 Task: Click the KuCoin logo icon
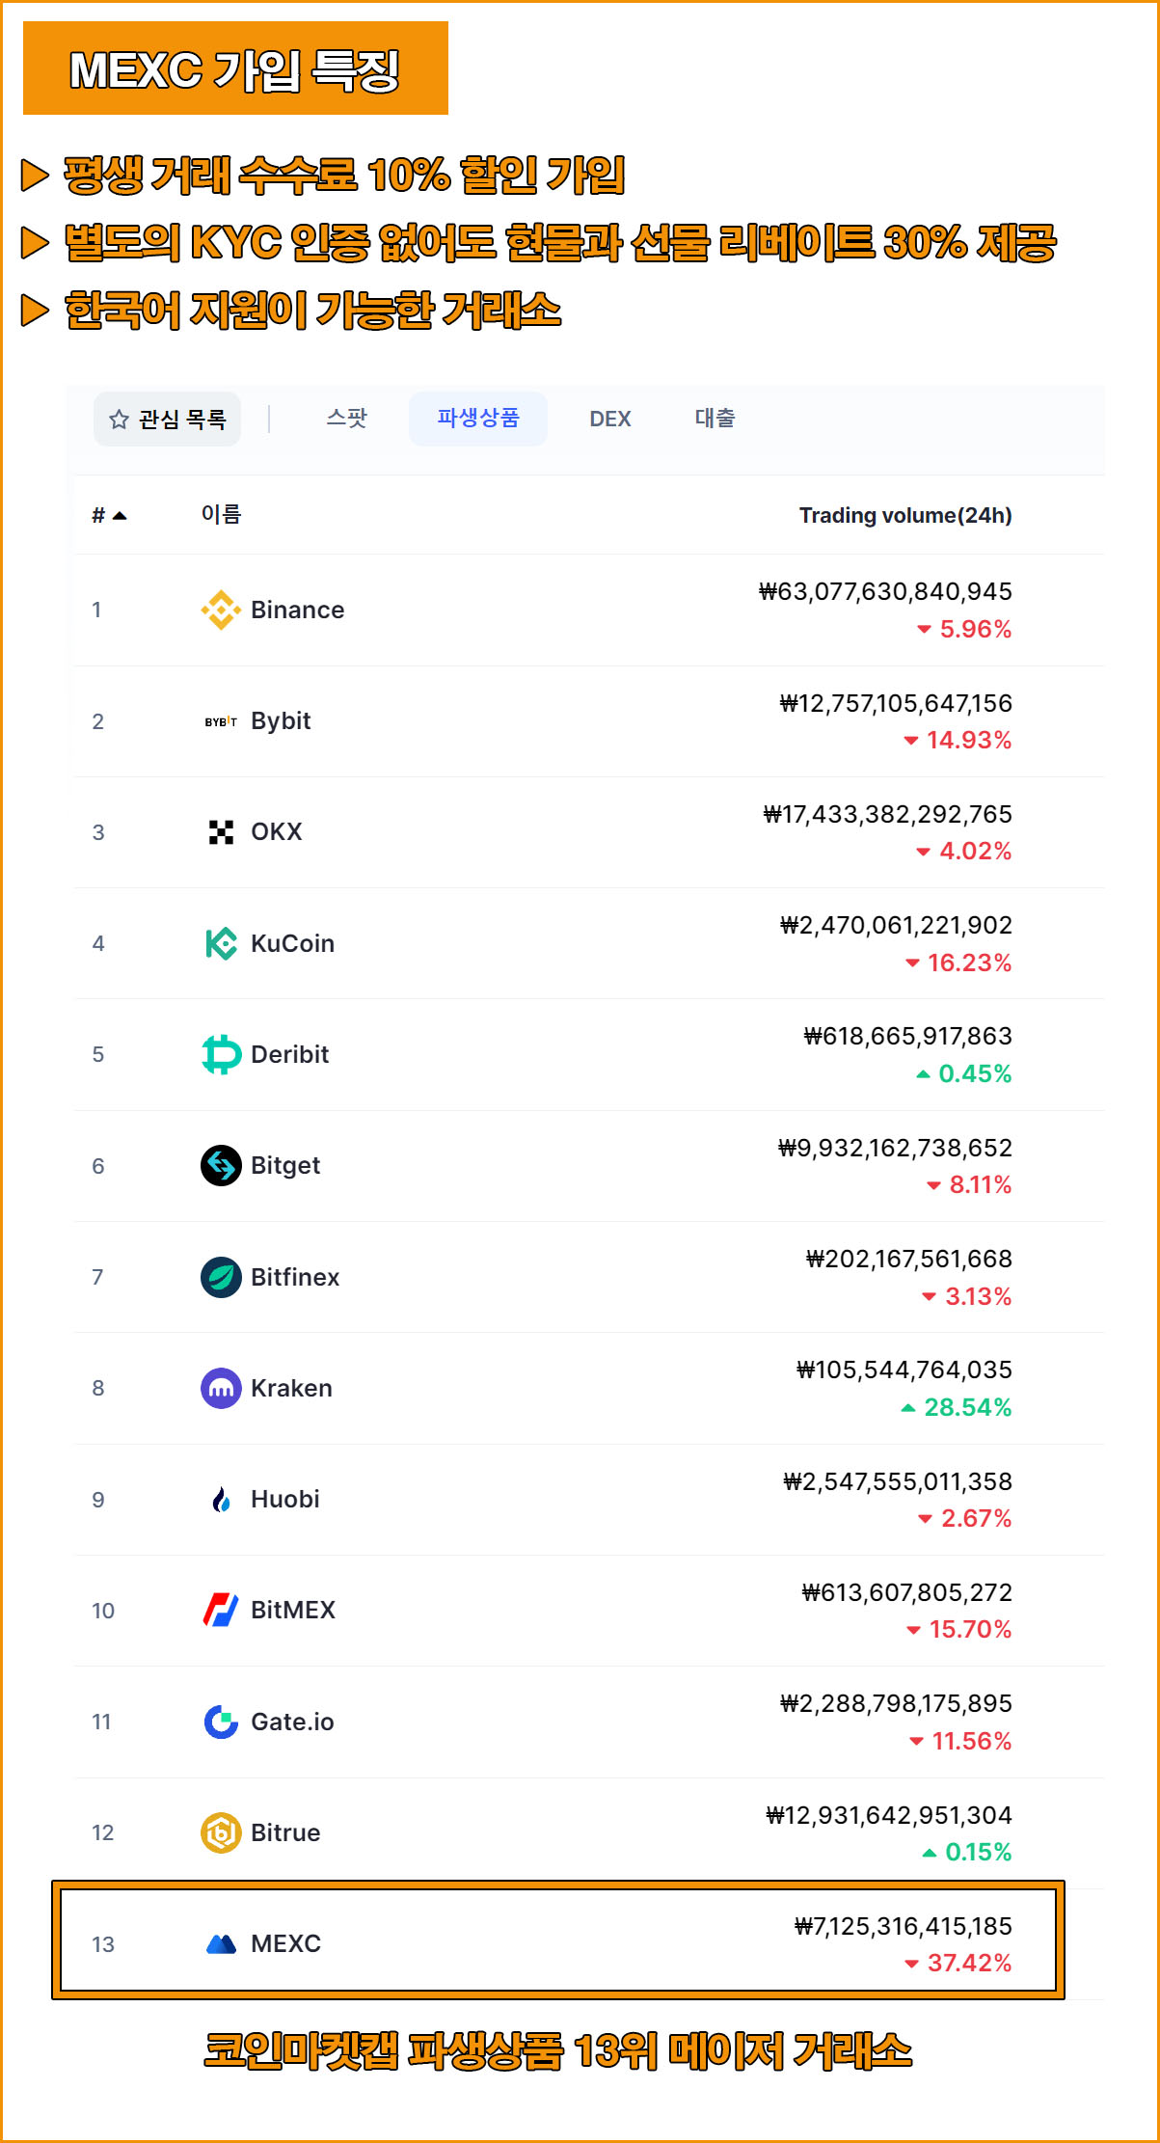(x=221, y=943)
